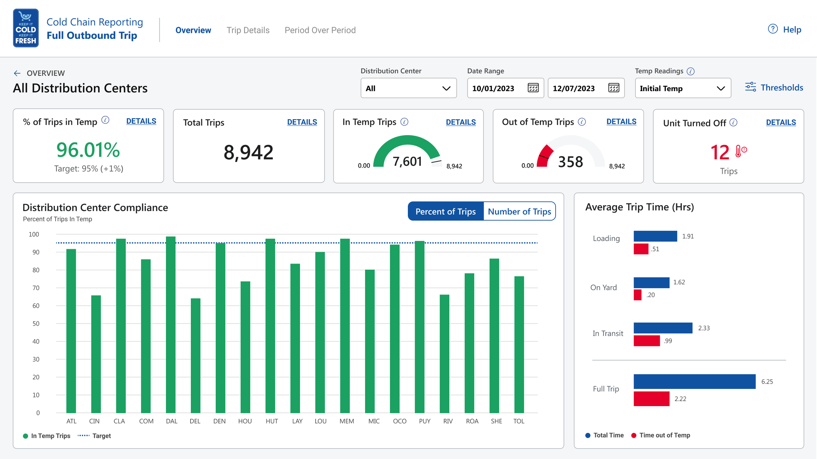Viewport: 817px width, 459px height.
Task: Click the green In Temp Trips legend dot
Action: click(25, 436)
